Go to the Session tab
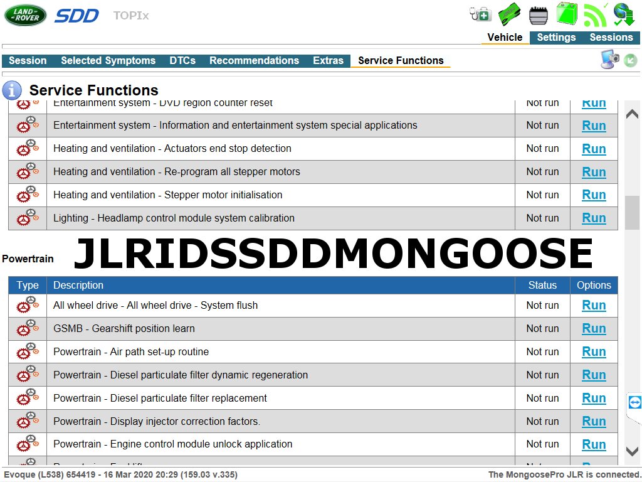The height and width of the screenshot is (482, 642). 28,61
